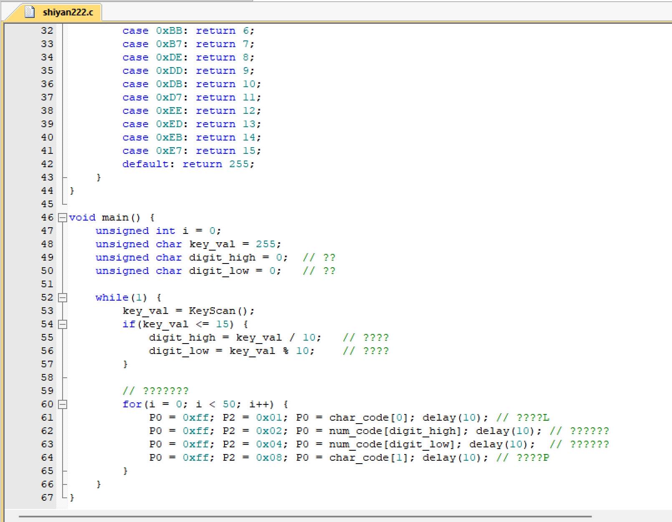
Task: Click 'char_code[1]' on line 64
Action: (x=369, y=458)
